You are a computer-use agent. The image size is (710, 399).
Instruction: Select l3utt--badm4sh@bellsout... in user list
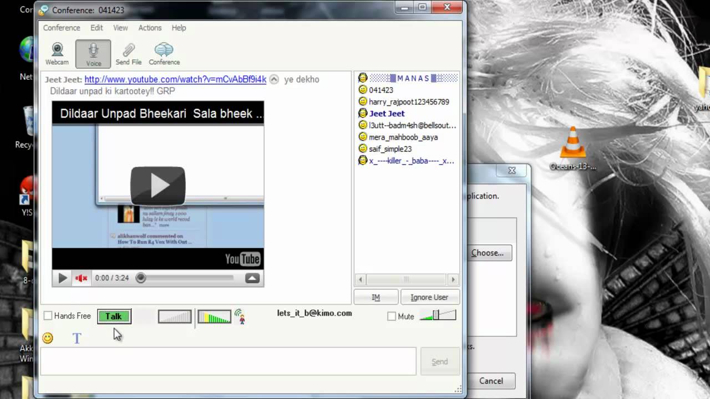point(412,125)
